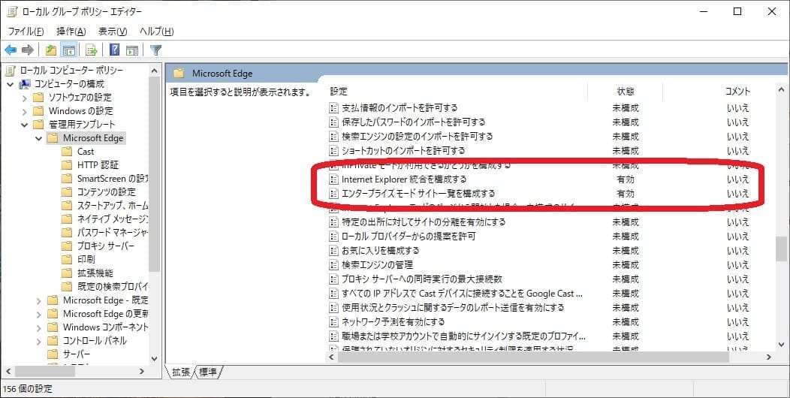Image resolution: width=790 pixels, height=398 pixels.
Task: Click the プロキシ サーバー folder icon
Action: coord(67,246)
